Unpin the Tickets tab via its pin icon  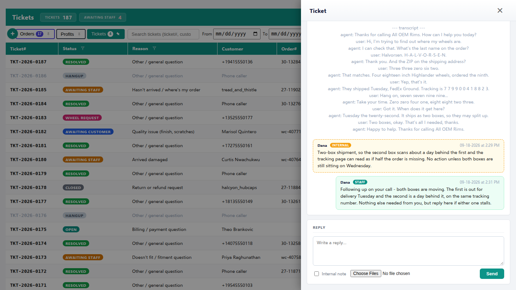point(118,34)
